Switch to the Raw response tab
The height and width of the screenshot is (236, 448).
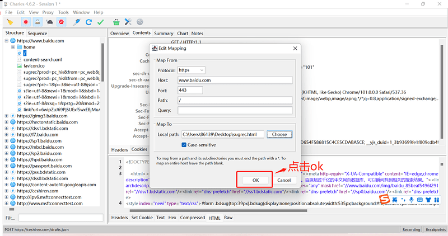tap(228, 218)
